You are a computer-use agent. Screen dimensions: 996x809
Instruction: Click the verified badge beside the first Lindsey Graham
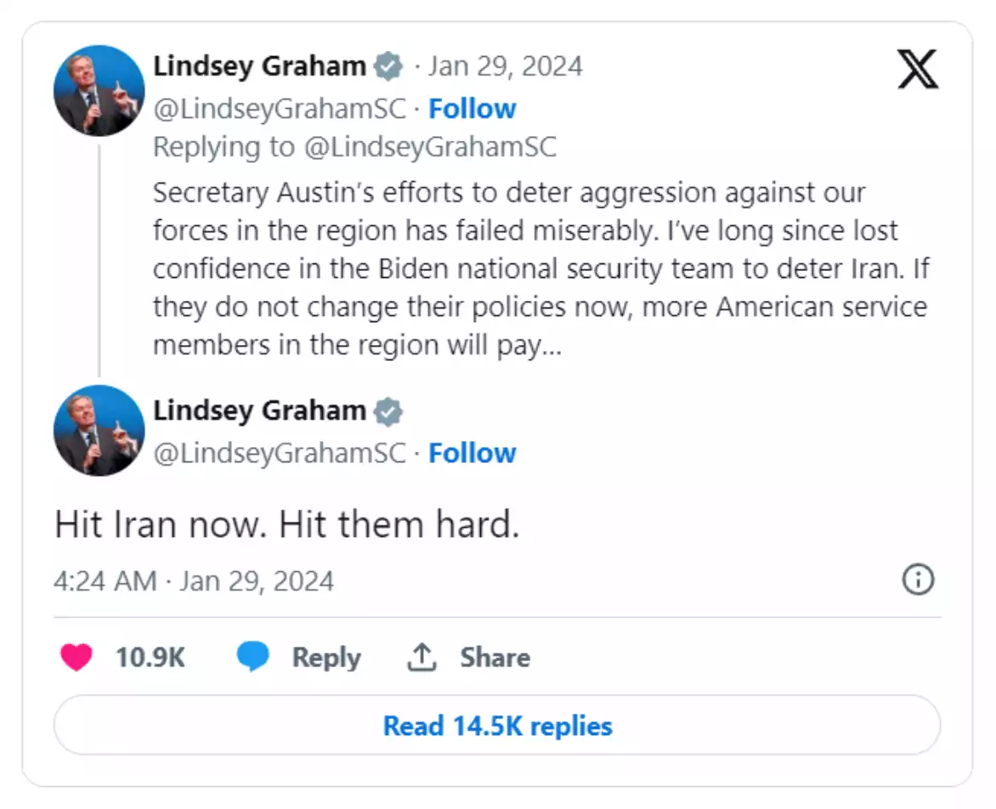(x=388, y=65)
